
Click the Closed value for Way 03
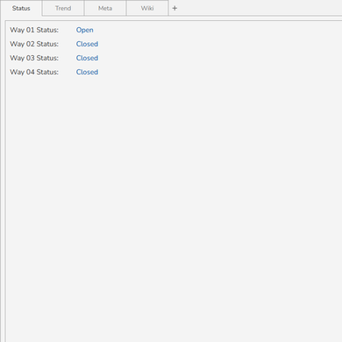[87, 58]
